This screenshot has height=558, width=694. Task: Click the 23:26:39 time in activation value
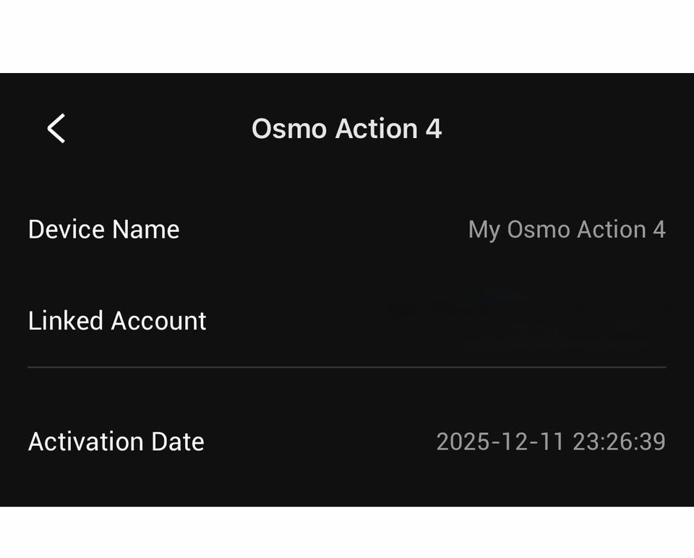click(x=620, y=442)
